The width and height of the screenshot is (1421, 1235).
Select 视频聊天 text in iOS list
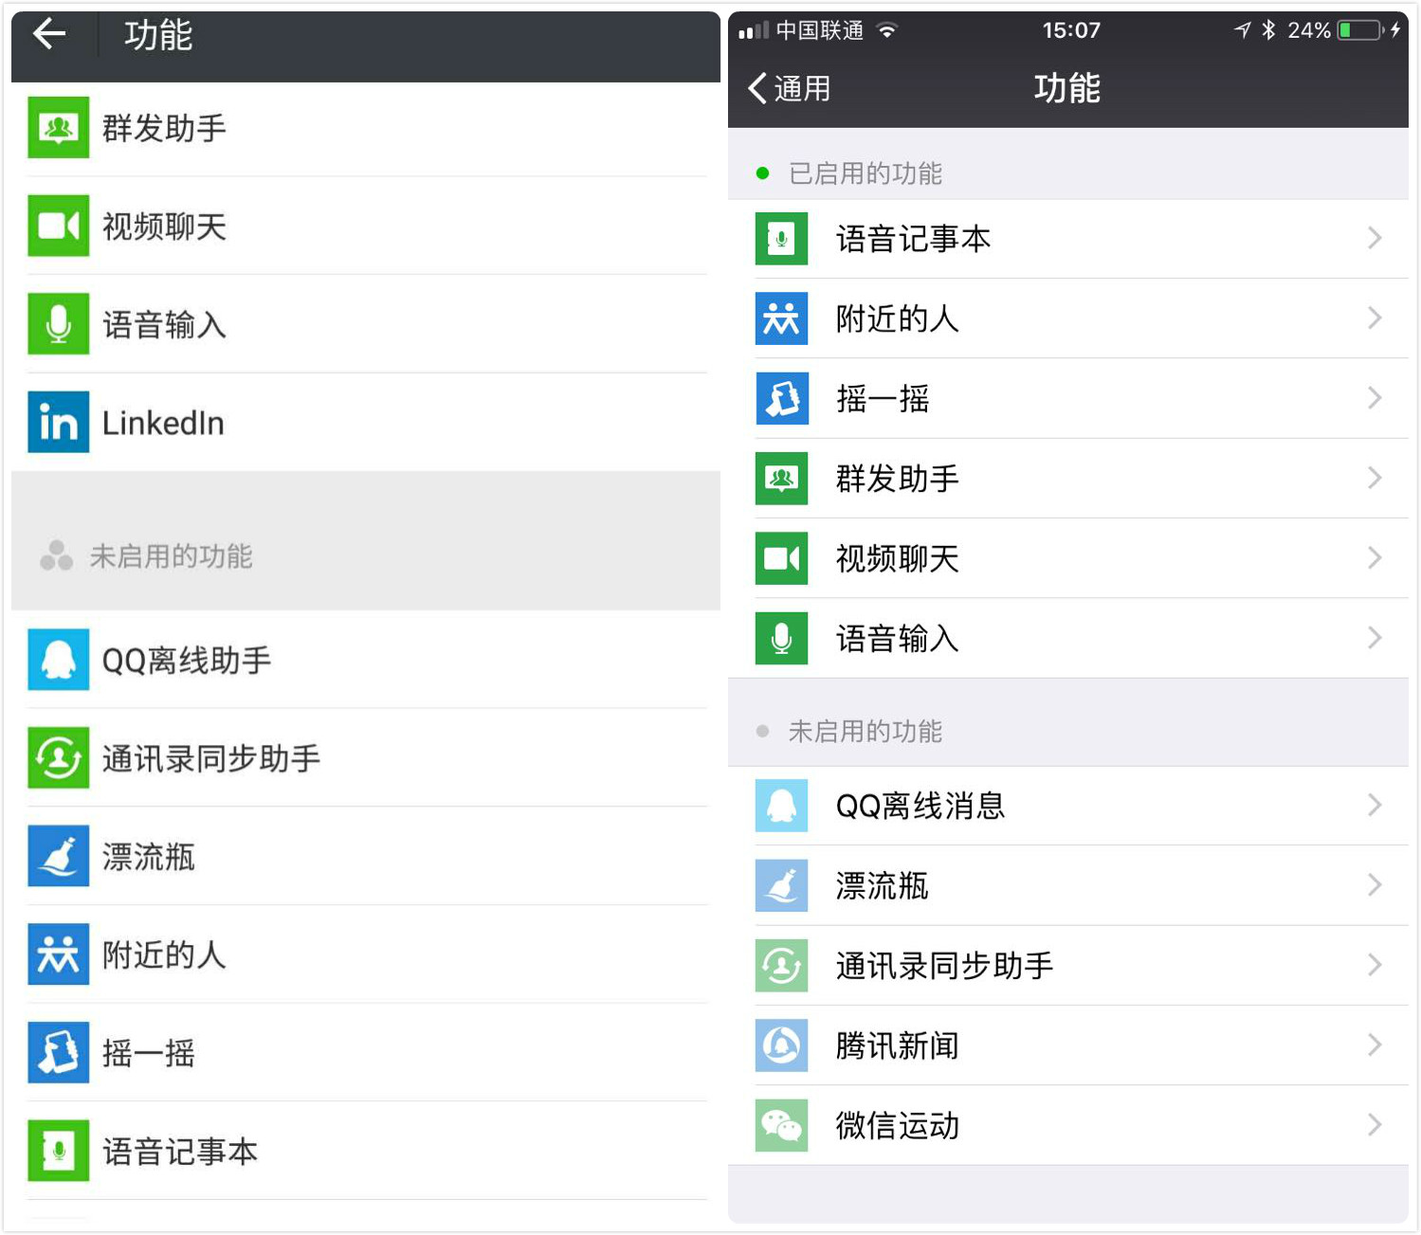click(898, 558)
